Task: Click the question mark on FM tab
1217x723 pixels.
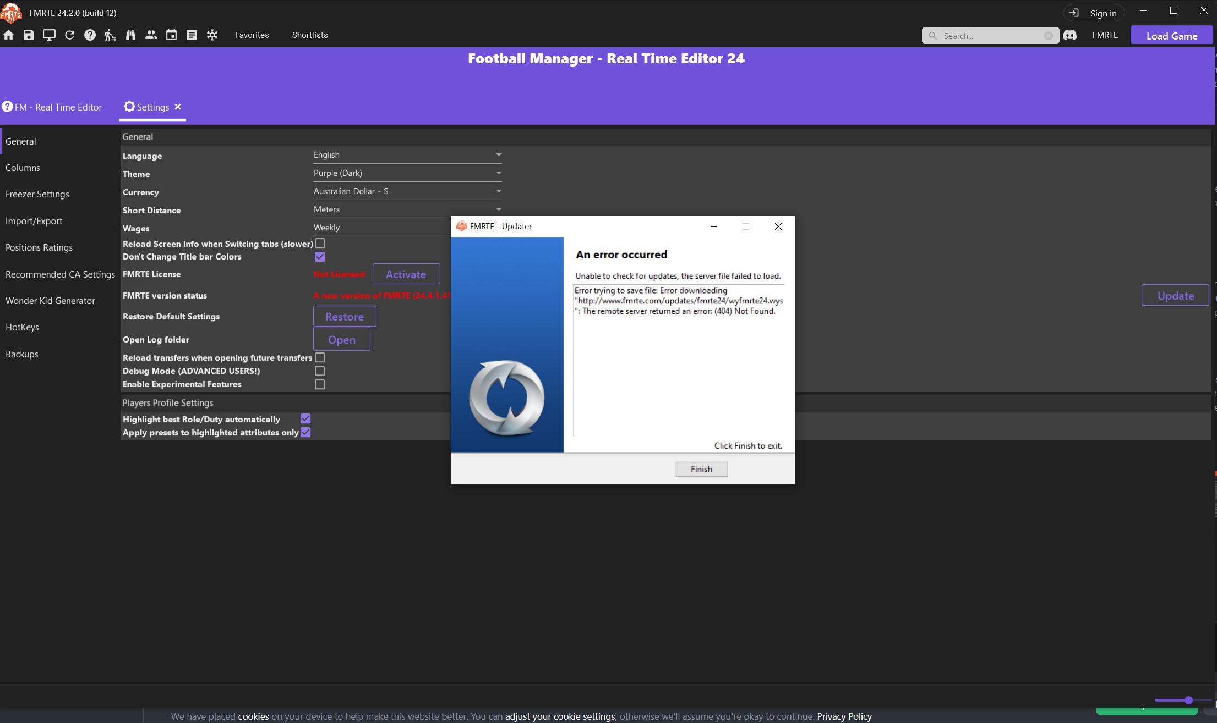Action: pyautogui.click(x=7, y=107)
